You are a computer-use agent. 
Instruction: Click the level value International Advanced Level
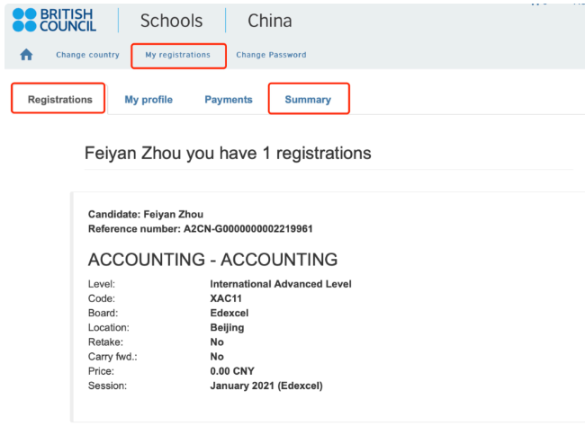(281, 284)
